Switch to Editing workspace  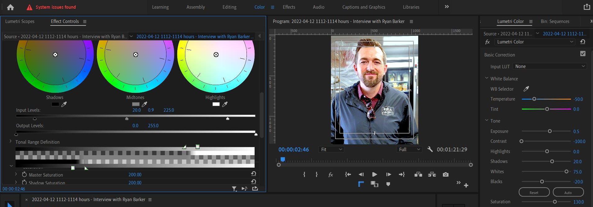click(229, 7)
